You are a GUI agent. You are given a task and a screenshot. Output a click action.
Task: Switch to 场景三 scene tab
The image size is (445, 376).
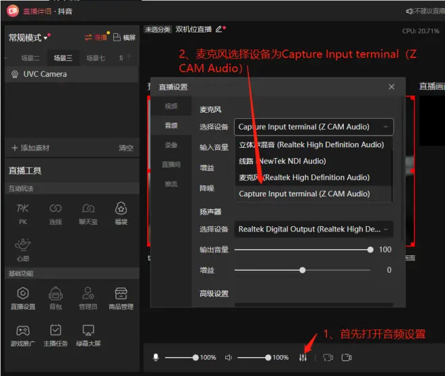[63, 58]
